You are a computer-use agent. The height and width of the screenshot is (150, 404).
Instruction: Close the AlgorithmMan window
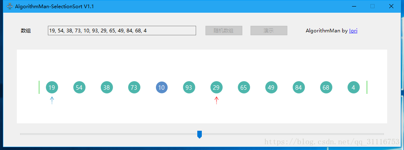[391, 7]
